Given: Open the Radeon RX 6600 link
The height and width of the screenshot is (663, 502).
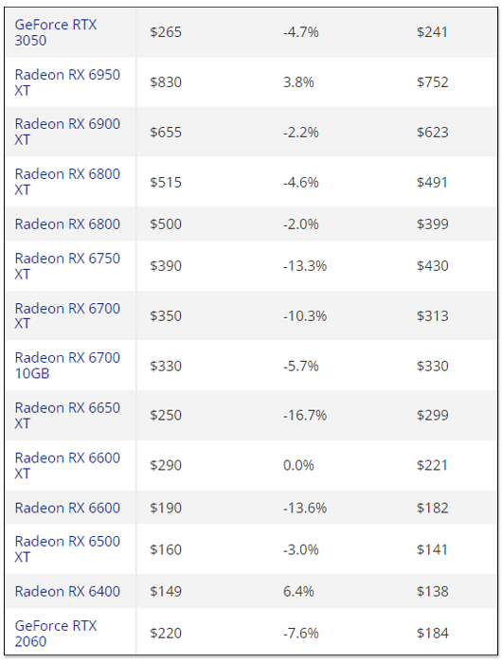Looking at the screenshot, I should [x=67, y=508].
